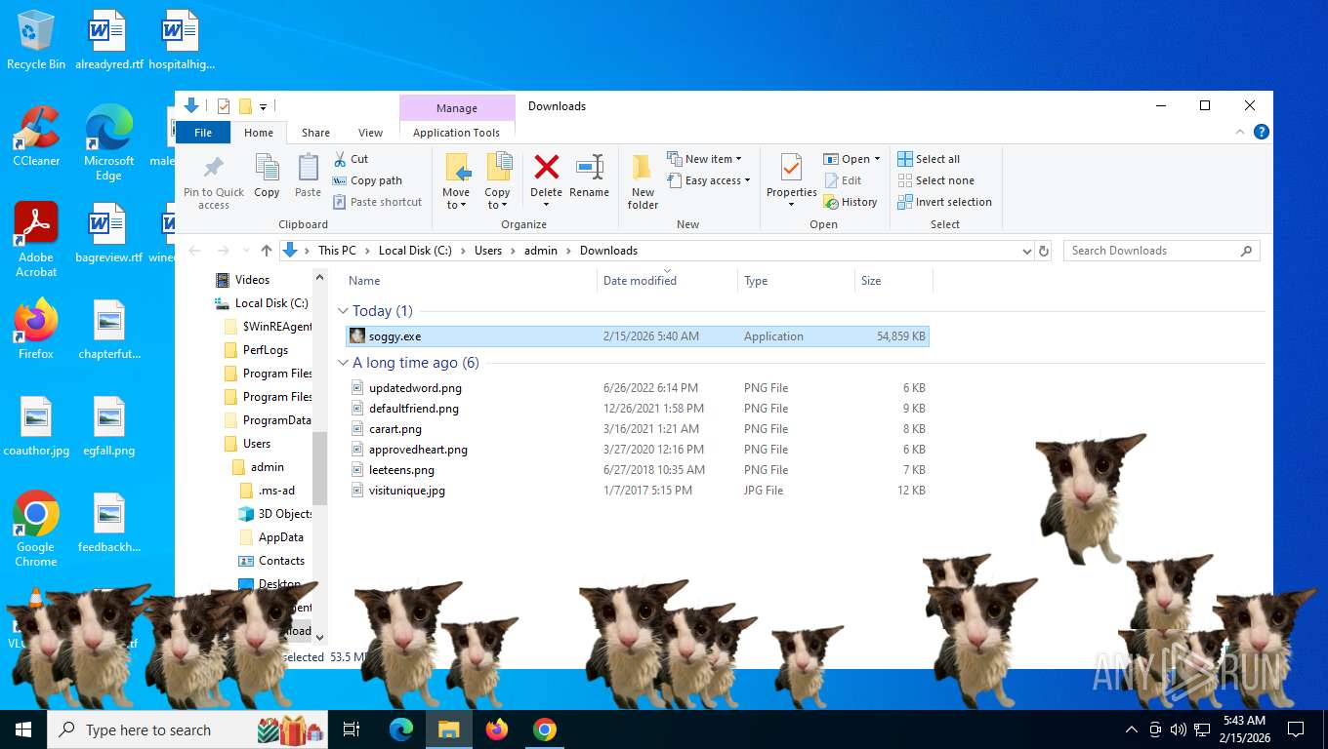
Task: Click the Help question mark icon
Action: tap(1262, 132)
